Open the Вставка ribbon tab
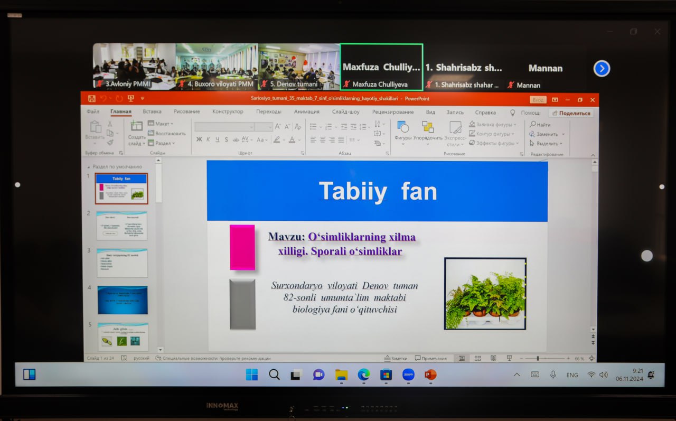The height and width of the screenshot is (421, 676). click(152, 112)
